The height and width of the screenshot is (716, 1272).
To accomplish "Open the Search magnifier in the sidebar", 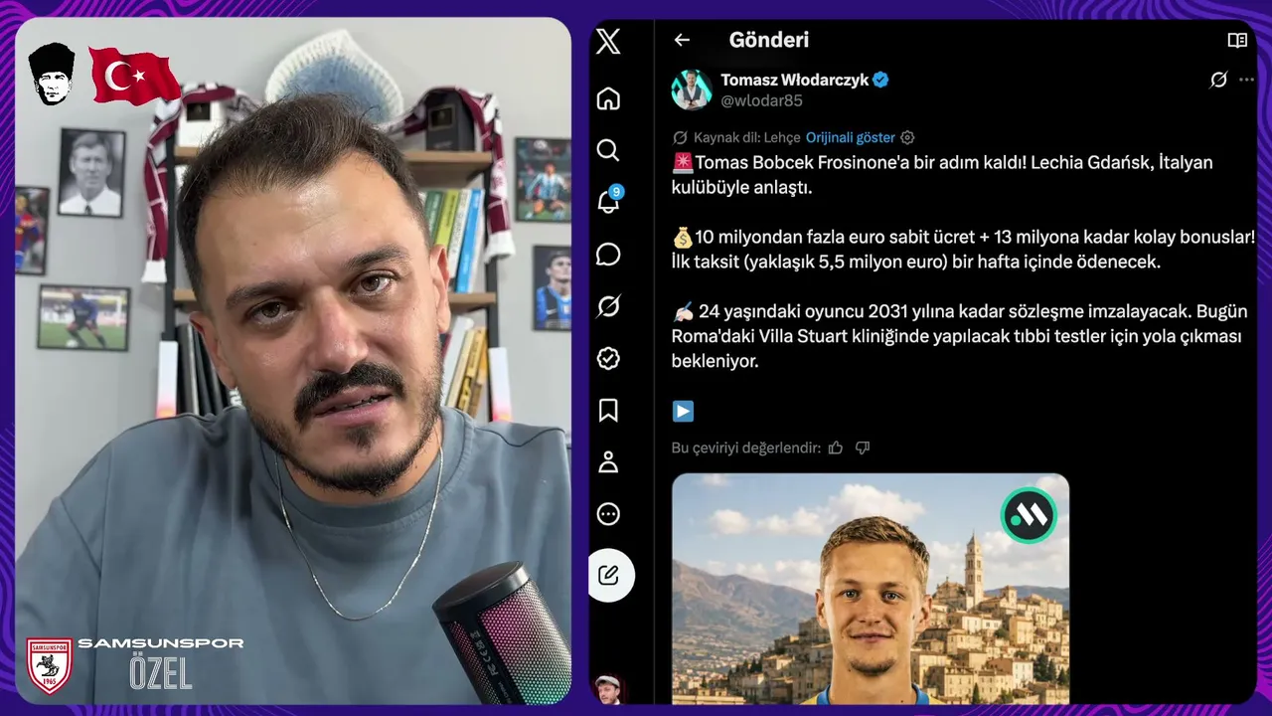I will [x=608, y=150].
